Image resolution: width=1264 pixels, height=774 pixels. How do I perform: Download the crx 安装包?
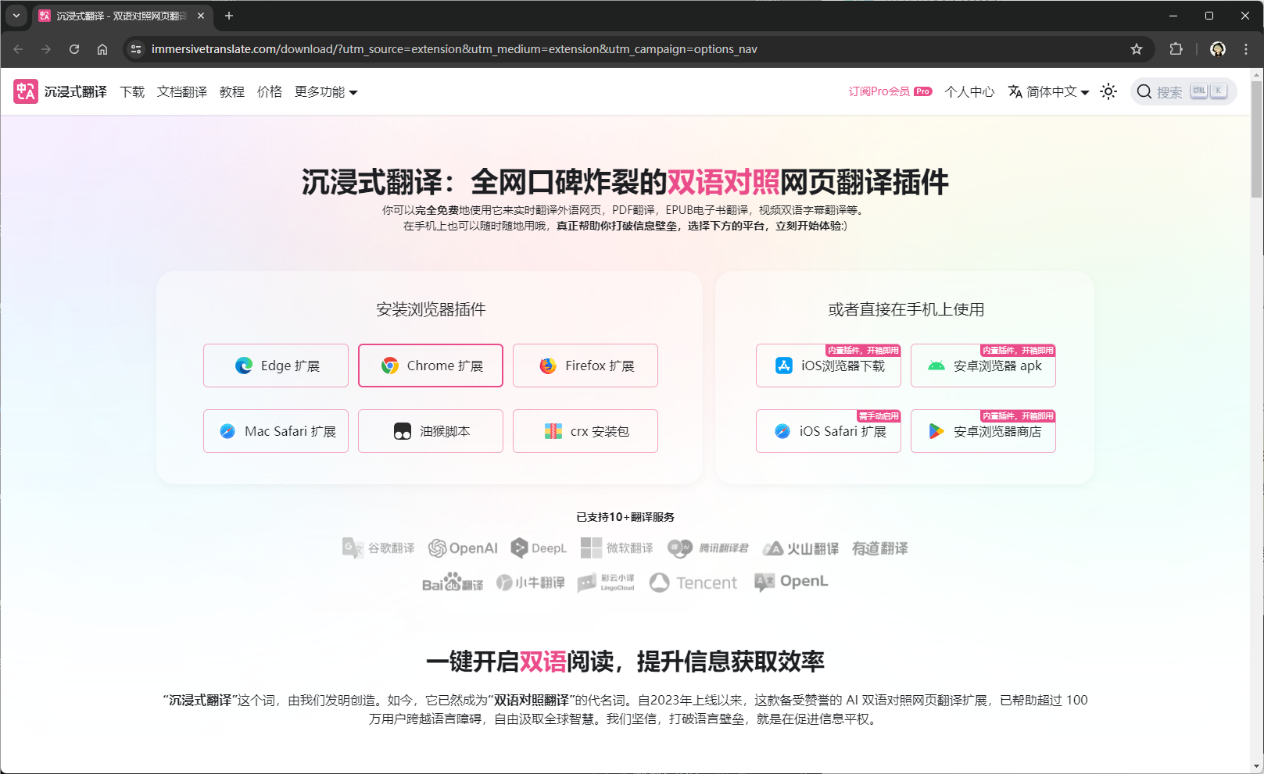[x=585, y=430]
